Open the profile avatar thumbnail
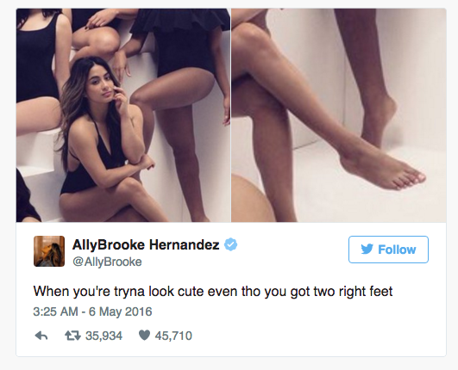This screenshot has width=458, height=370. click(49, 251)
